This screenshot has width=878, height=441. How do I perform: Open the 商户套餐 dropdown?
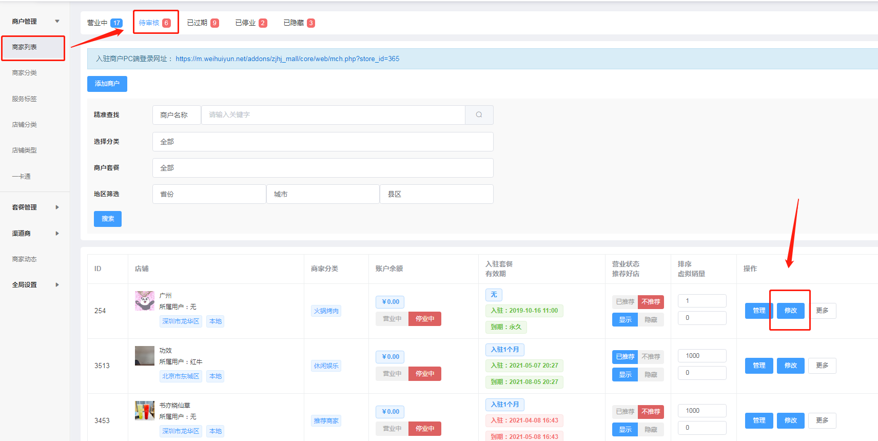click(323, 168)
